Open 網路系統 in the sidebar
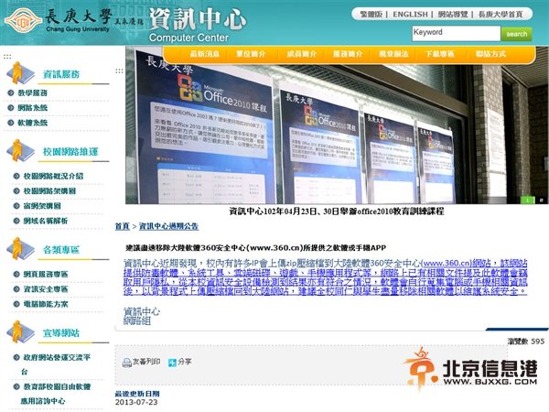 pos(32,108)
